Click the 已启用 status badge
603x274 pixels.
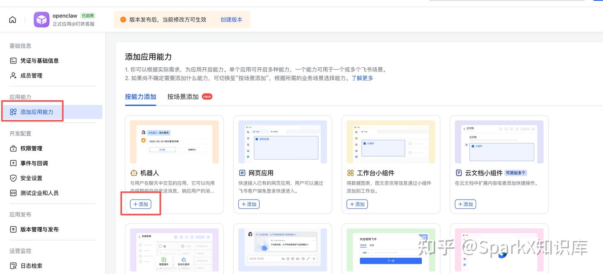click(88, 15)
